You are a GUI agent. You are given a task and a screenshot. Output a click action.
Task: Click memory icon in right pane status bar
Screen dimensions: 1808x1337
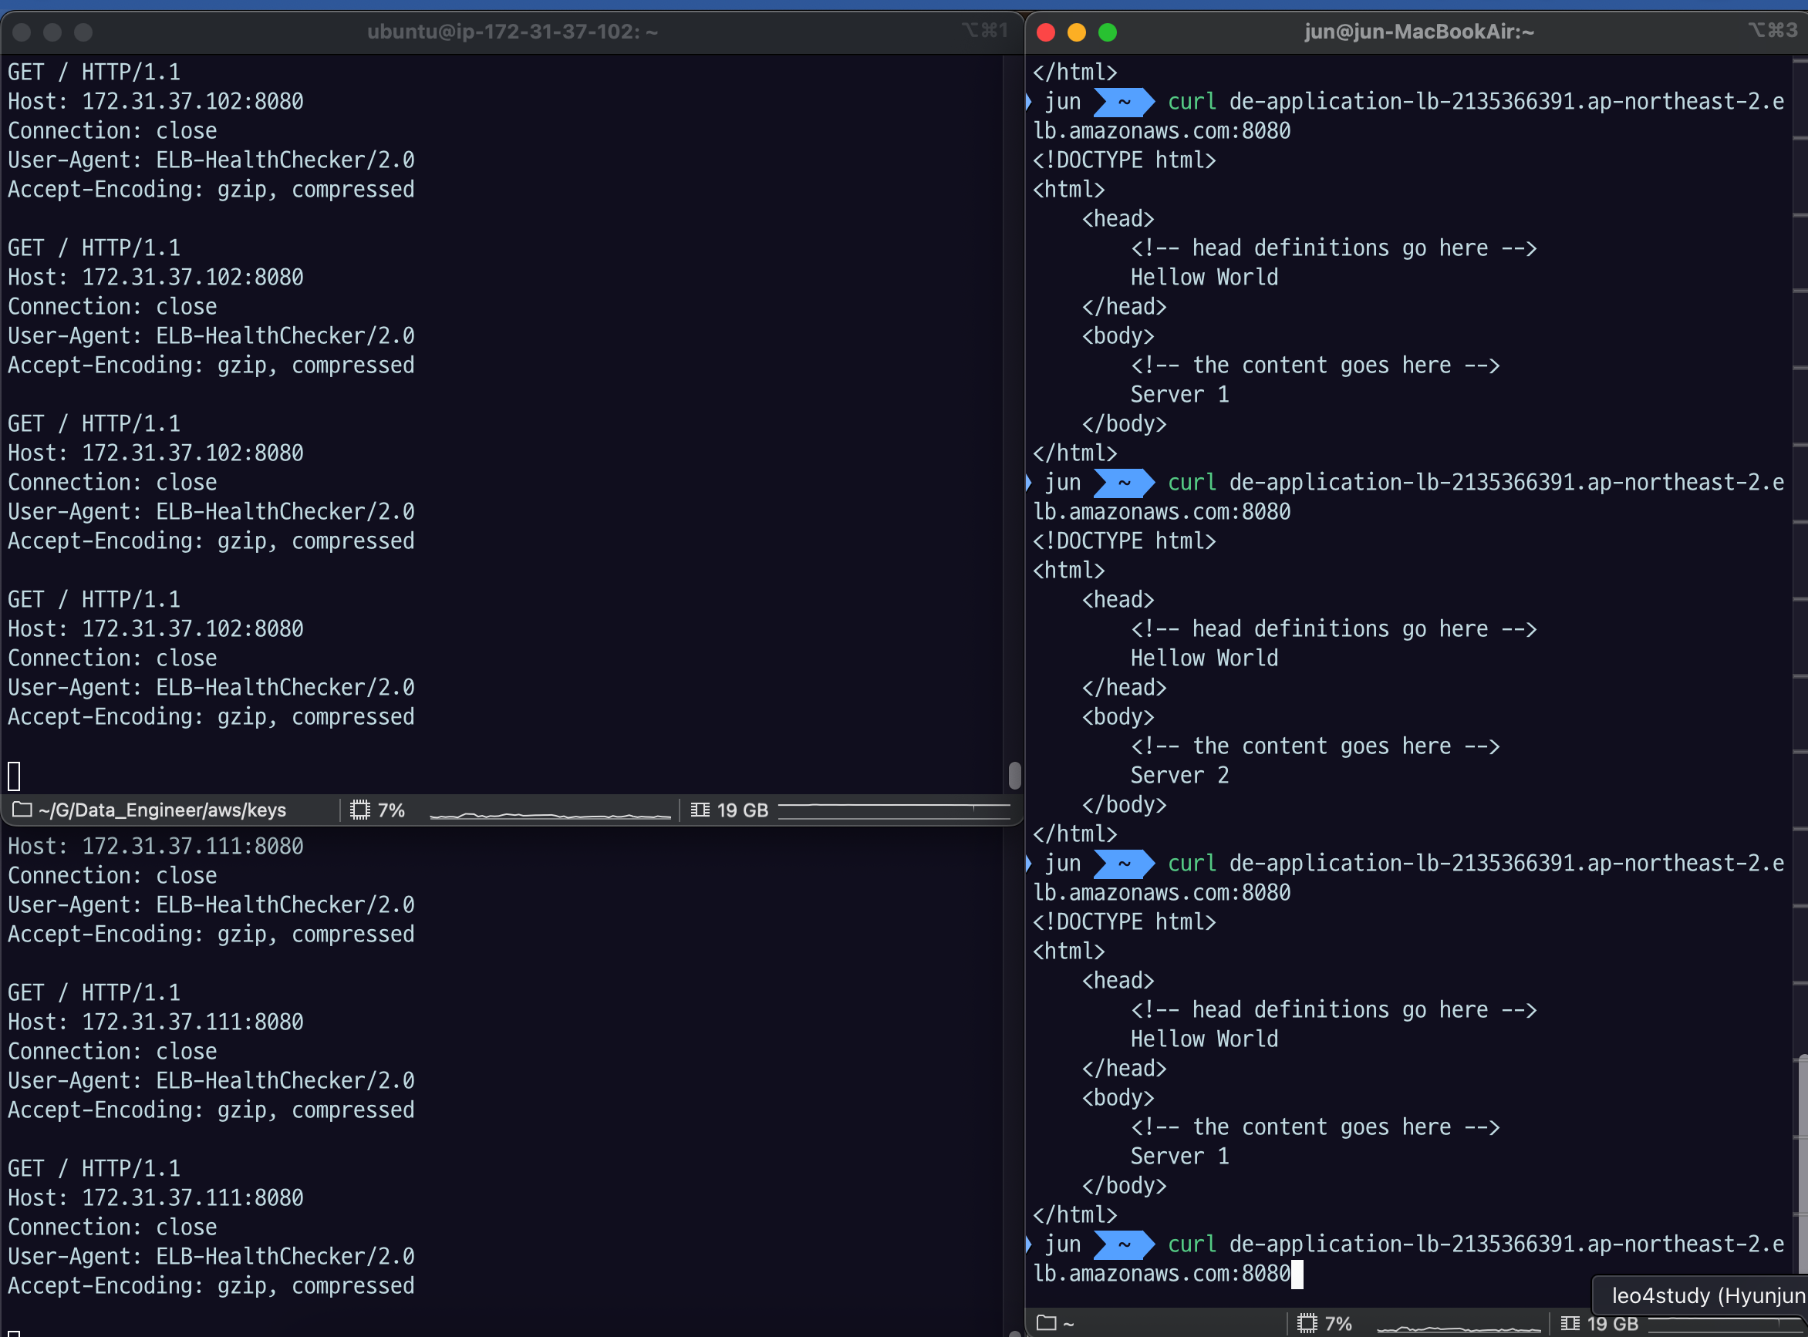pyautogui.click(x=1570, y=1322)
